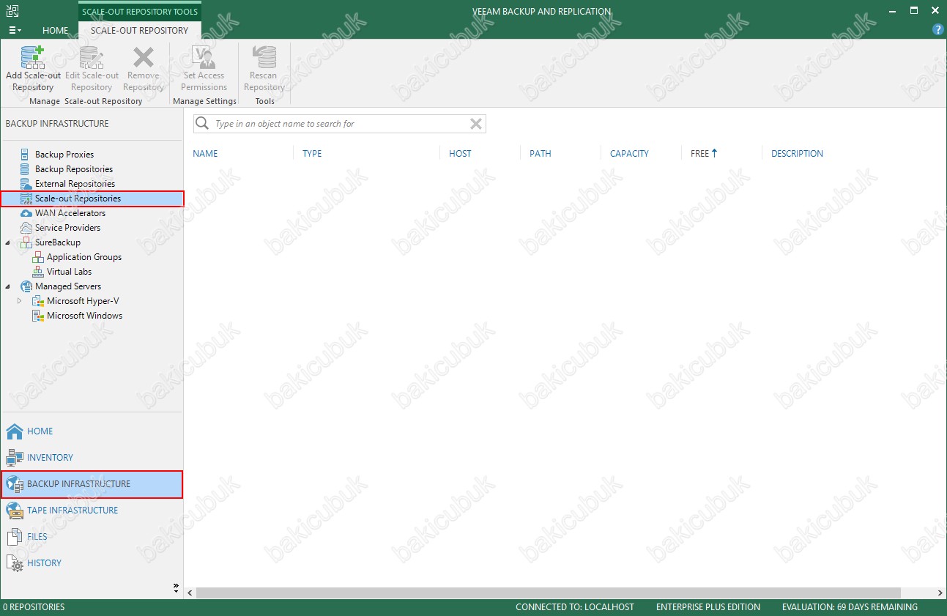Sort by the Name column header
947x616 pixels.
click(x=205, y=154)
